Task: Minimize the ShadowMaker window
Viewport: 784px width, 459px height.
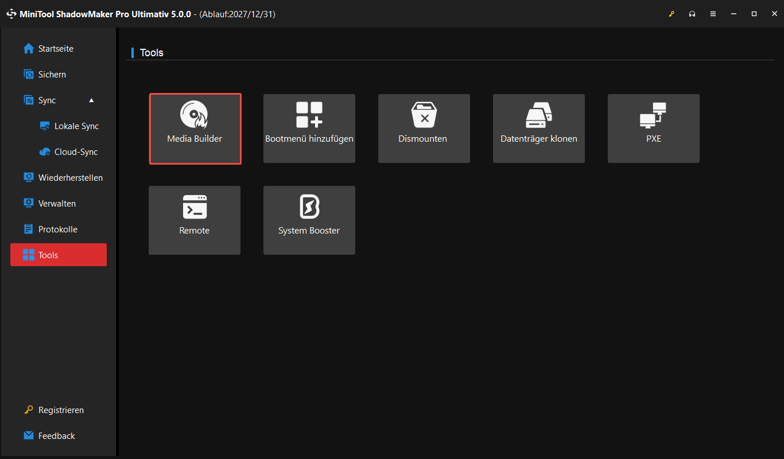Action: (733, 14)
